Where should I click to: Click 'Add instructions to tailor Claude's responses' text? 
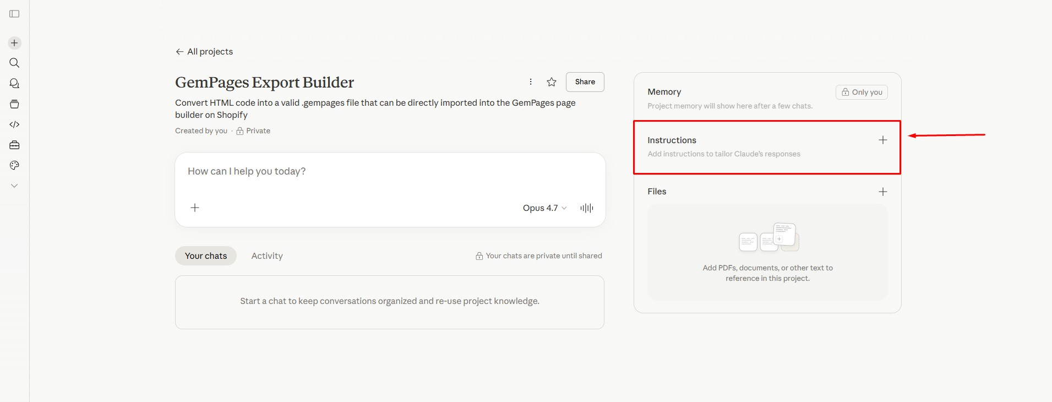click(x=724, y=154)
